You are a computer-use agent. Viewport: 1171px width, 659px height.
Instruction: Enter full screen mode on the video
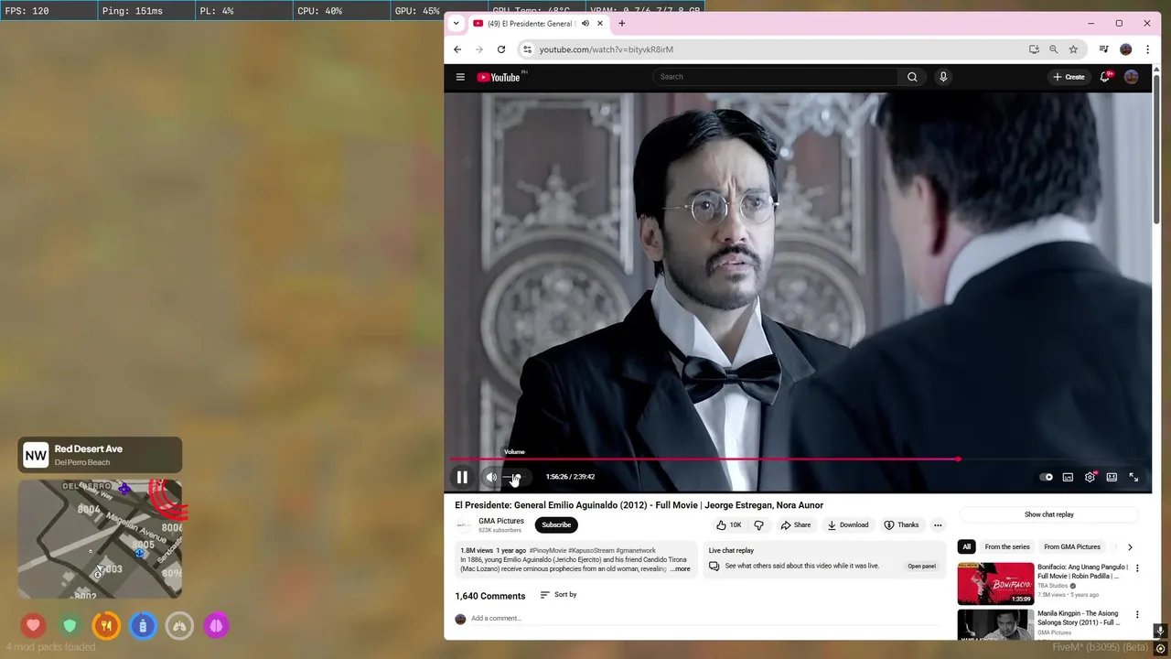pos(1133,477)
